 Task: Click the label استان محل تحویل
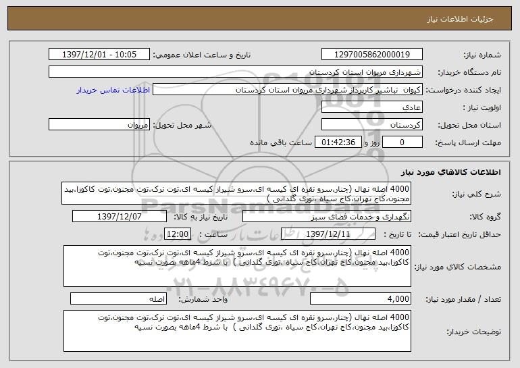469,125
